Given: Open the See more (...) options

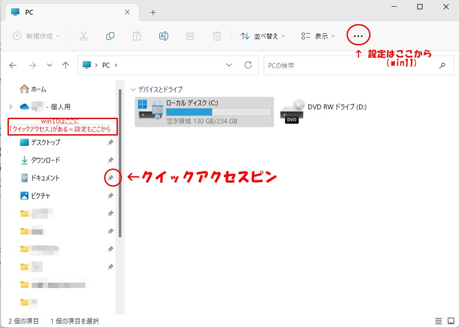Looking at the screenshot, I should point(358,36).
